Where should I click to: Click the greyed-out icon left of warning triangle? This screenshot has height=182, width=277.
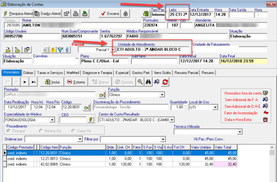[46, 50]
